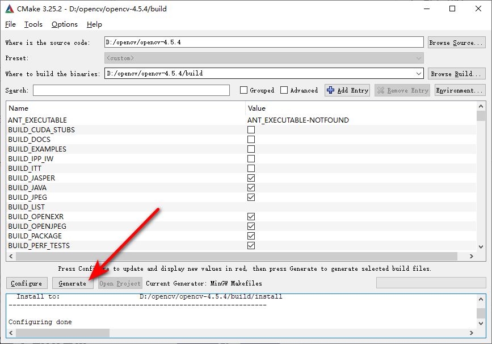Open the Help menu
This screenshot has width=492, height=344.
coord(94,24)
